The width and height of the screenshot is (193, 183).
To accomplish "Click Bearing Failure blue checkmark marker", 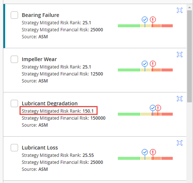I will click(x=145, y=20).
